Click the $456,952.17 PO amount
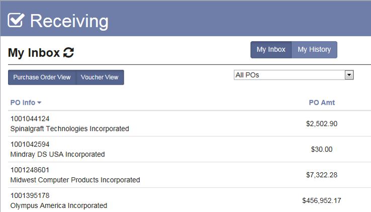The width and height of the screenshot is (371, 212). tap(322, 200)
